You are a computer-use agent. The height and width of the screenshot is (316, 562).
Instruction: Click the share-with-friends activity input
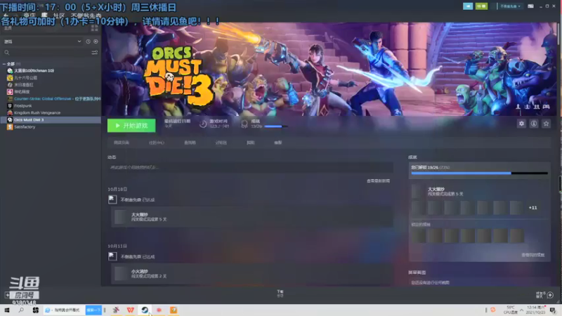click(250, 167)
